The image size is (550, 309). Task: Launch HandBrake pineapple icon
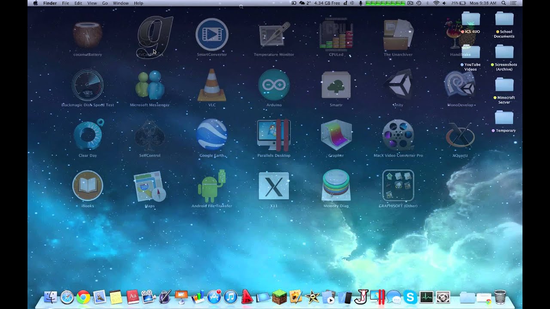point(460,35)
